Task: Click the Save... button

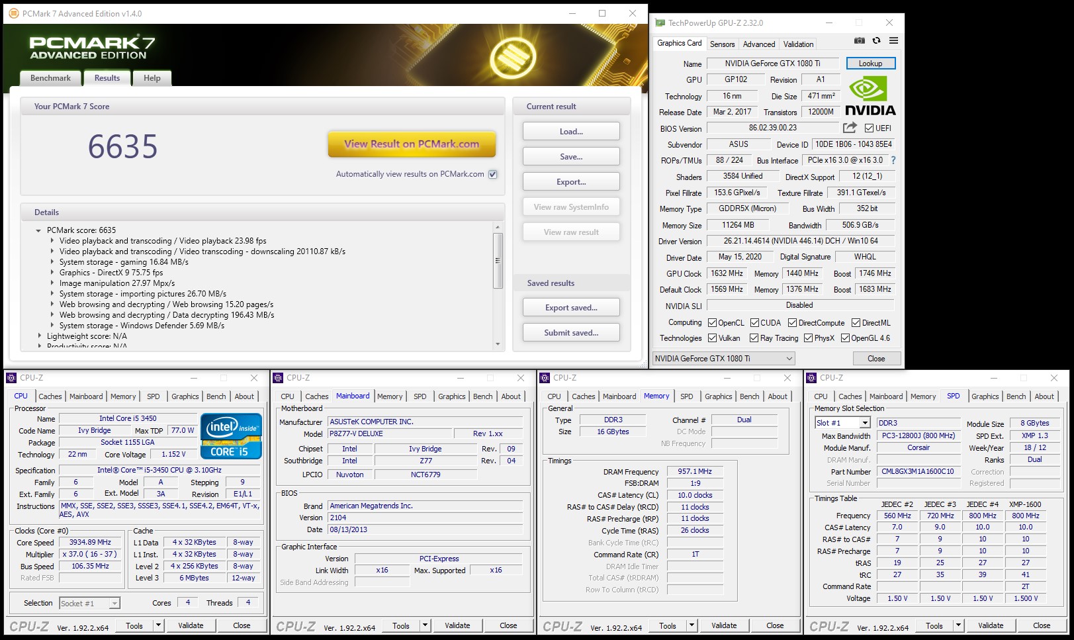Action: 571,156
